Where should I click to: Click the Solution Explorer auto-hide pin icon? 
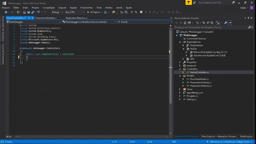[x=248, y=18]
